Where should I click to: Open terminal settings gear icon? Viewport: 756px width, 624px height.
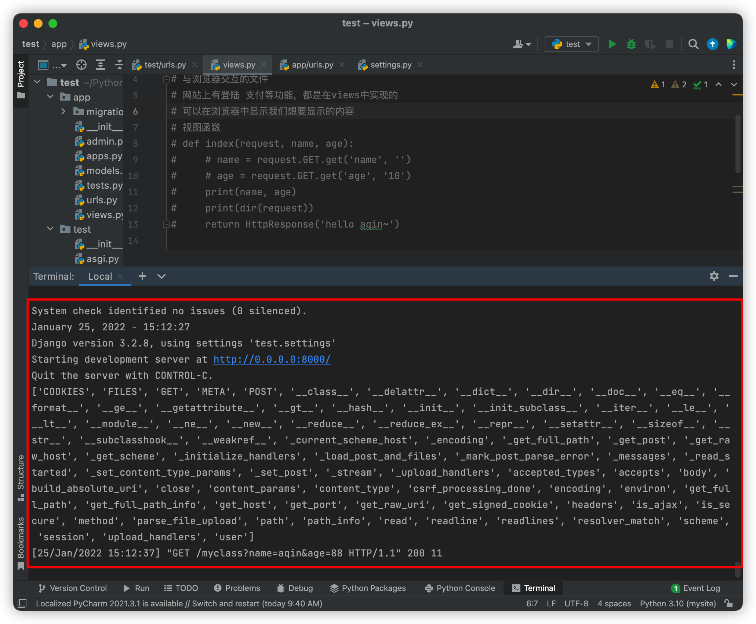coord(714,276)
